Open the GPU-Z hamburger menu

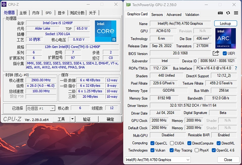coord(236,13)
